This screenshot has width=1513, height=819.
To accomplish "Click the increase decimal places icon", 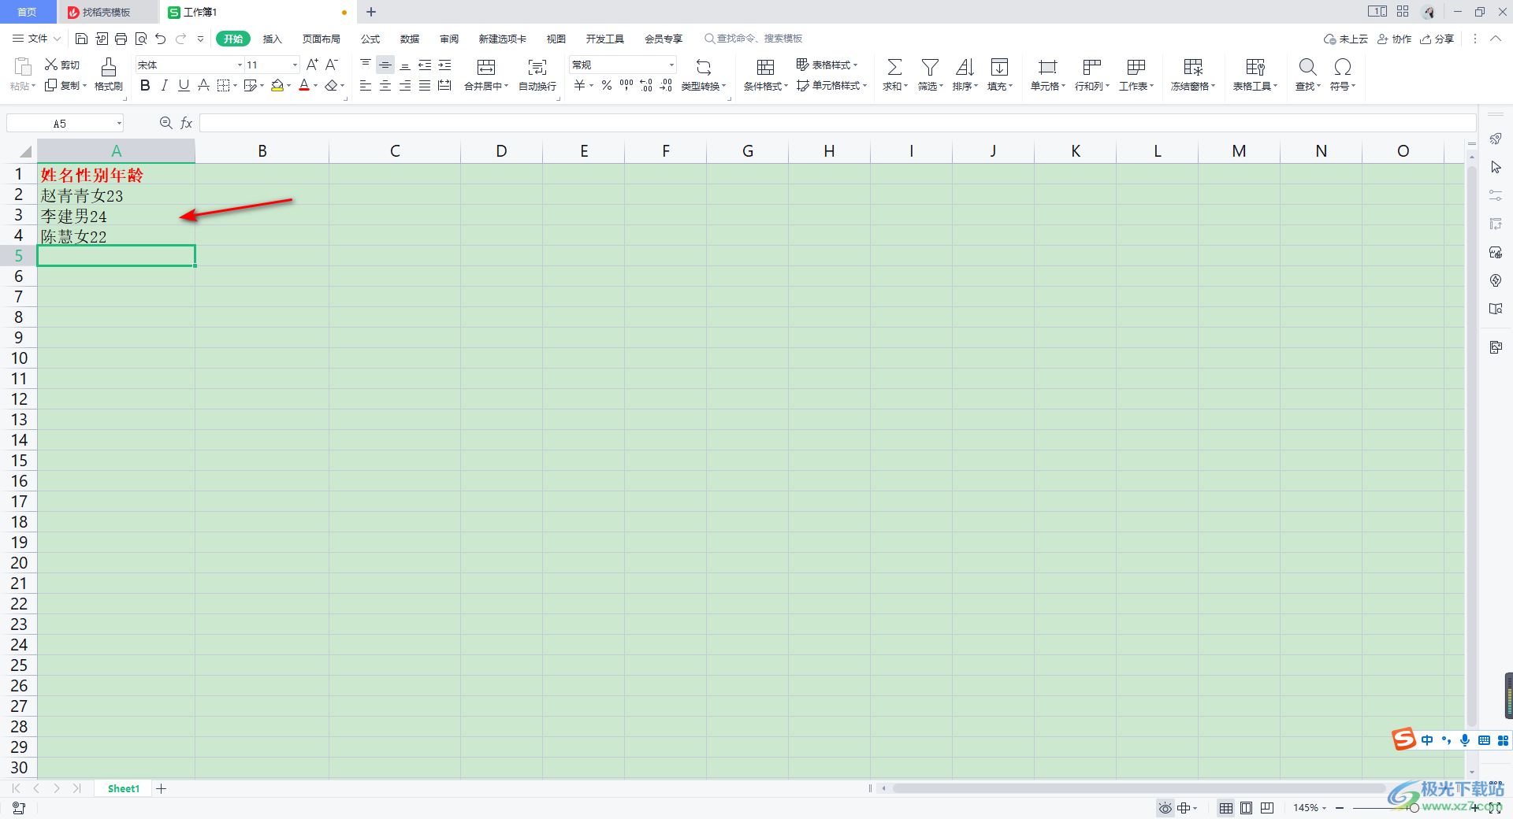I will (646, 85).
